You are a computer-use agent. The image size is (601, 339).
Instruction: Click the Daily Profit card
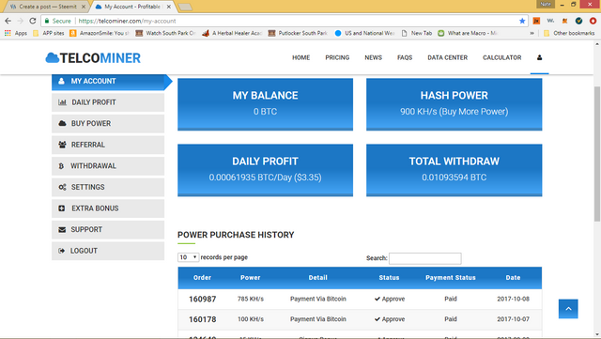tap(265, 170)
